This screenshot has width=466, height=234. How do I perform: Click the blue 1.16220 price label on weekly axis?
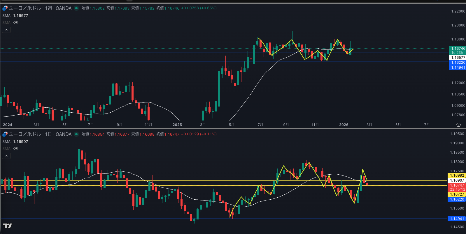(457, 63)
